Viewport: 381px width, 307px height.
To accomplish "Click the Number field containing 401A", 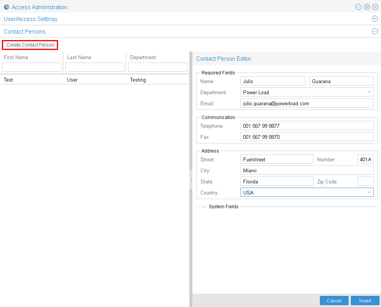I will (365, 159).
